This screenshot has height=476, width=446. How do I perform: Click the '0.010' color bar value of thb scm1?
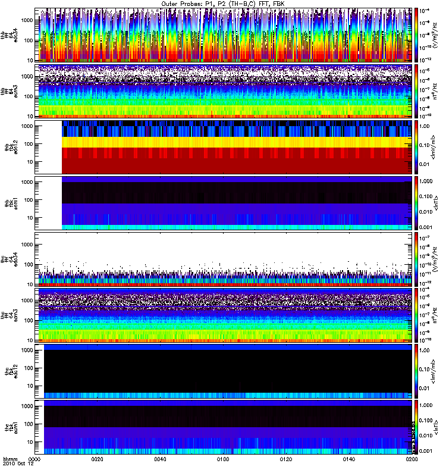(x=426, y=212)
